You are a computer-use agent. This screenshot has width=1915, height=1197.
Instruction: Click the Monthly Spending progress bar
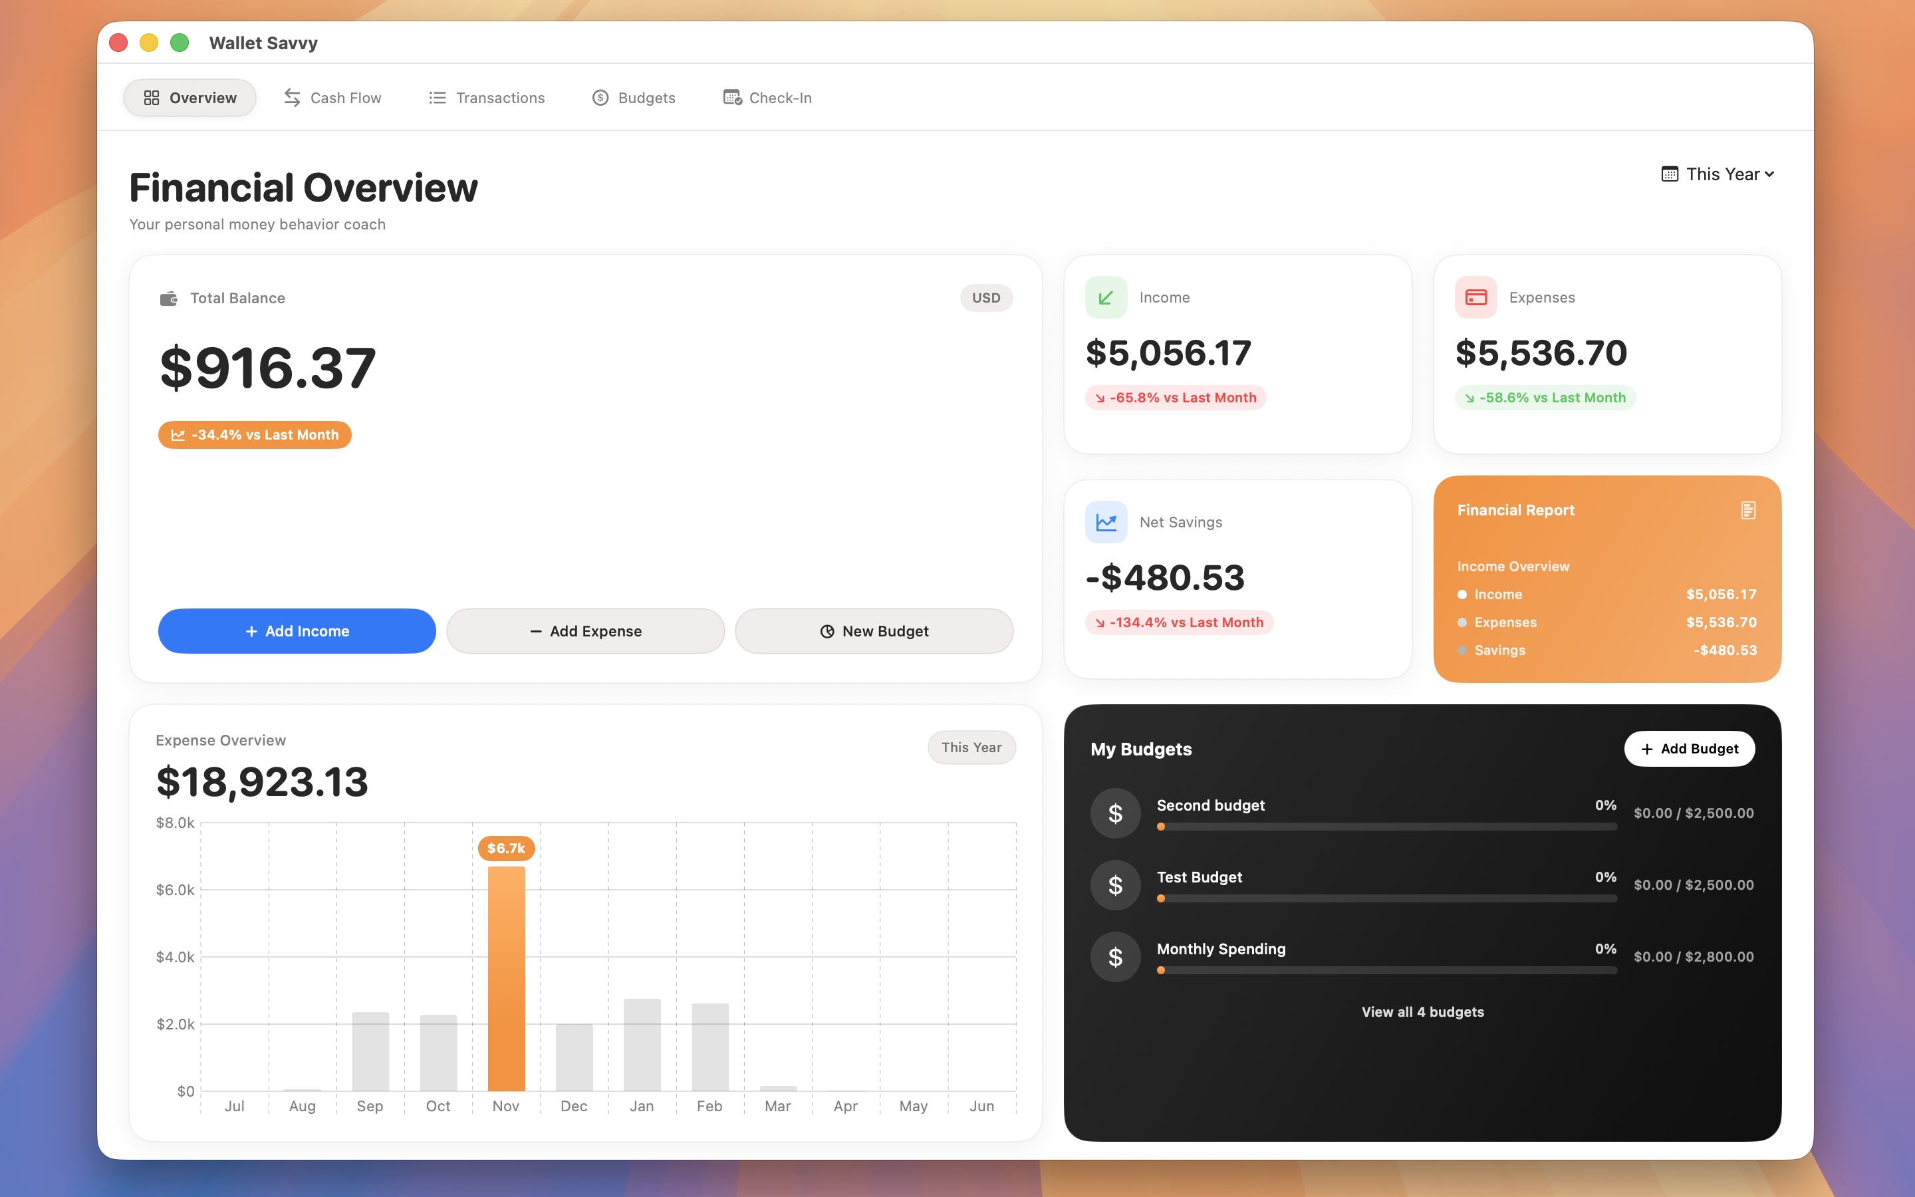coord(1386,970)
